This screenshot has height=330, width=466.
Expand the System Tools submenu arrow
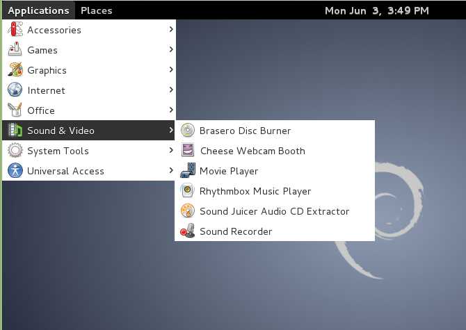[x=170, y=151]
